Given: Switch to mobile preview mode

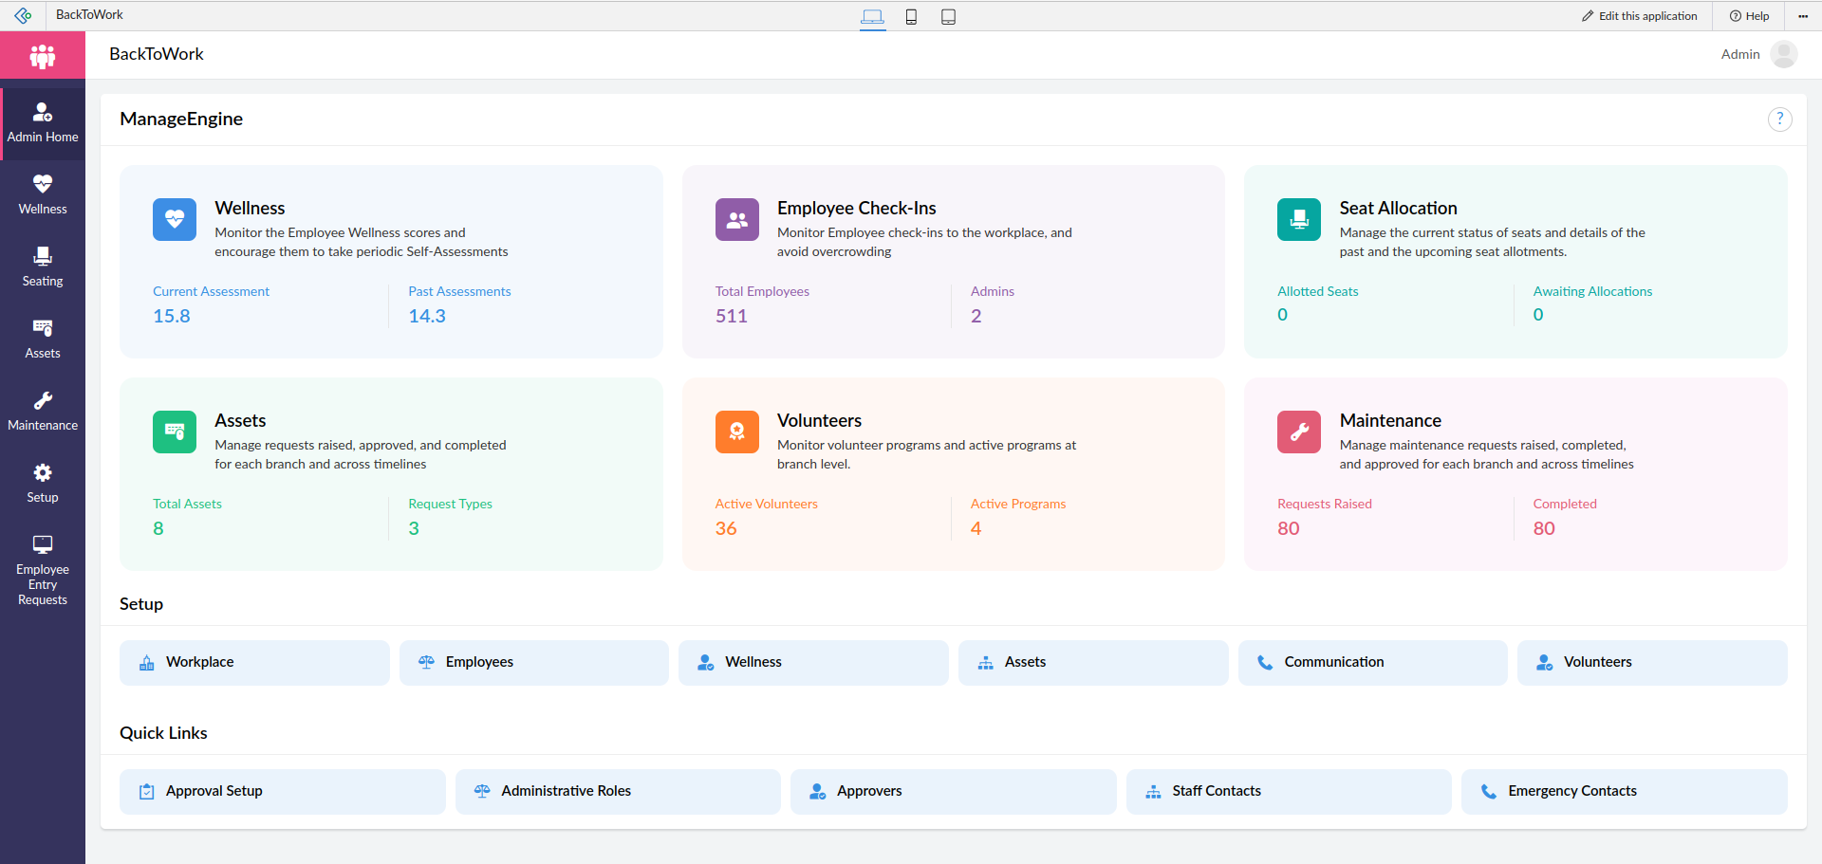Looking at the screenshot, I should (x=911, y=16).
